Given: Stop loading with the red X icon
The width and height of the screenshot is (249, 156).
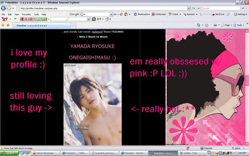Looking at the screenshot, I should click(x=198, y=8).
